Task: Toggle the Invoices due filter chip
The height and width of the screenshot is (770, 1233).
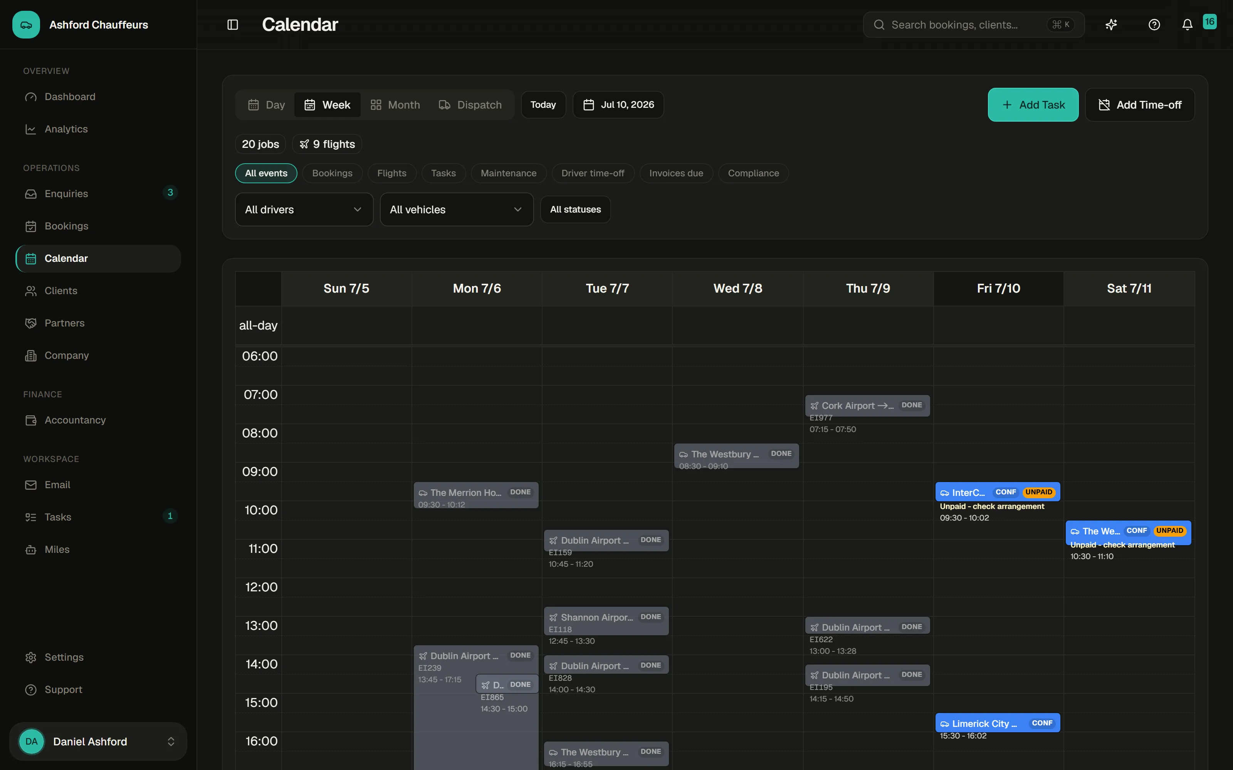Action: pyautogui.click(x=676, y=173)
